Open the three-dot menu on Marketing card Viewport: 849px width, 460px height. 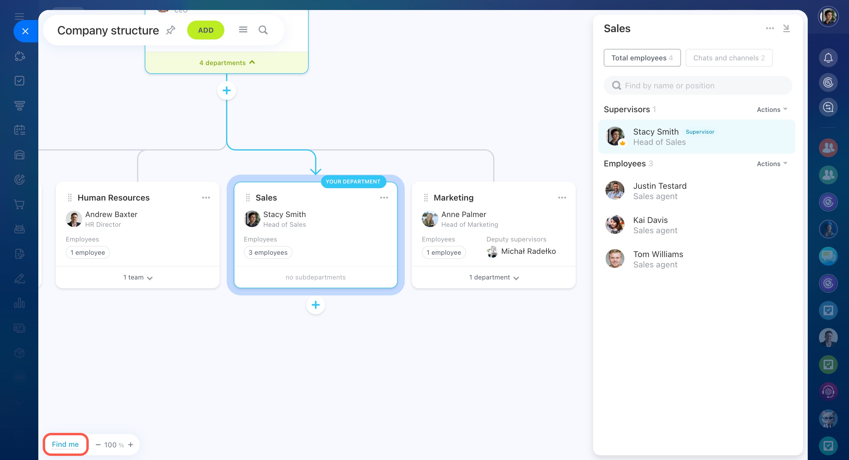pos(562,198)
